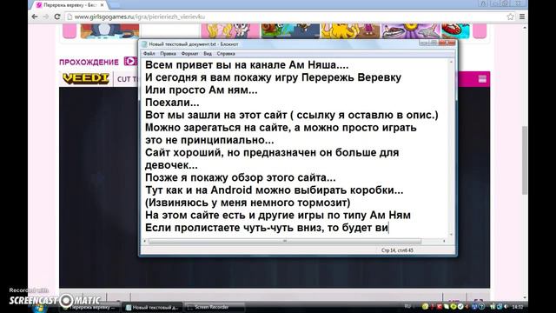Open the yellow character game thumbnail

(x=350, y=31)
